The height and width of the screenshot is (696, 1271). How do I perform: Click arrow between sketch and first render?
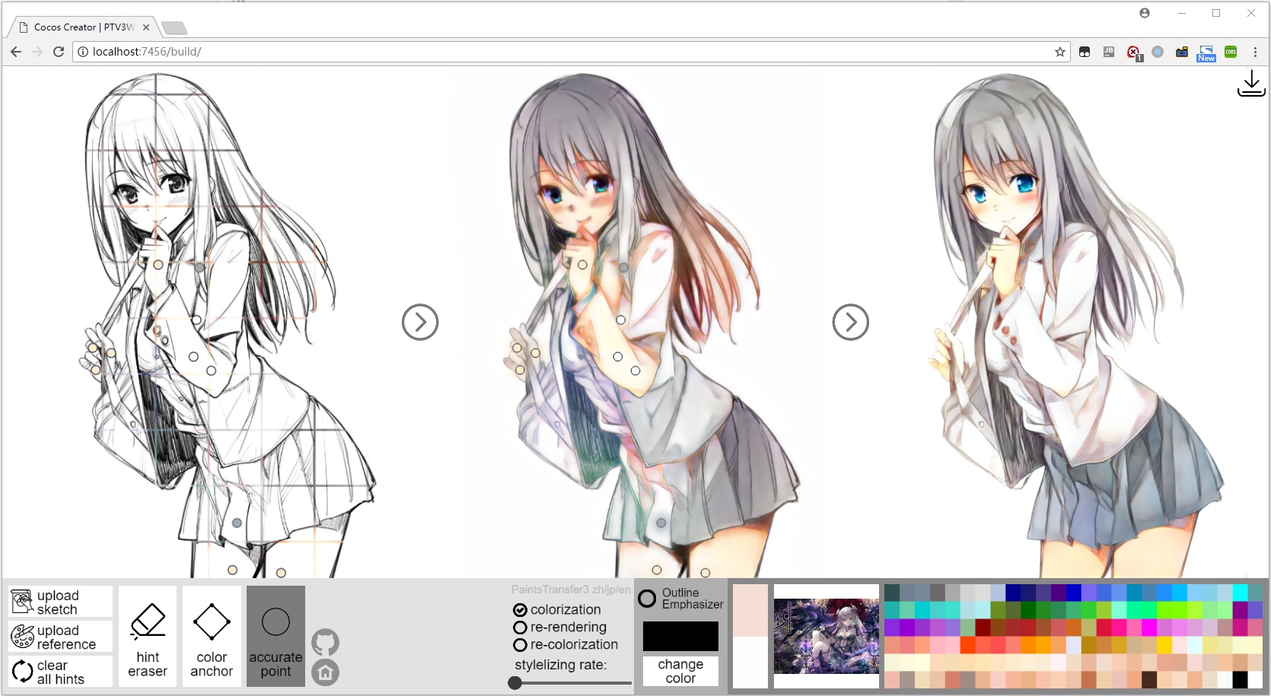tap(420, 323)
